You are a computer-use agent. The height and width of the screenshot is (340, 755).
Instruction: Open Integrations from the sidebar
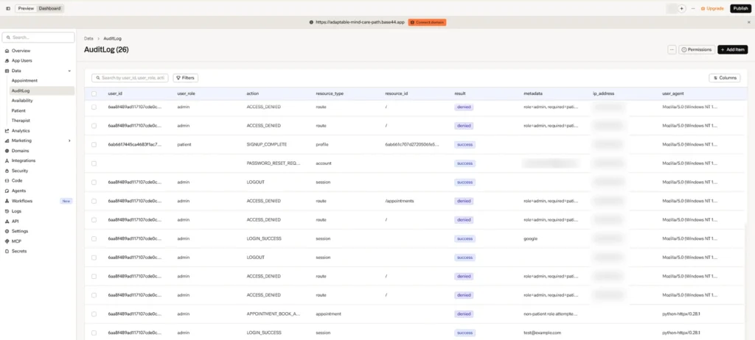(x=23, y=160)
